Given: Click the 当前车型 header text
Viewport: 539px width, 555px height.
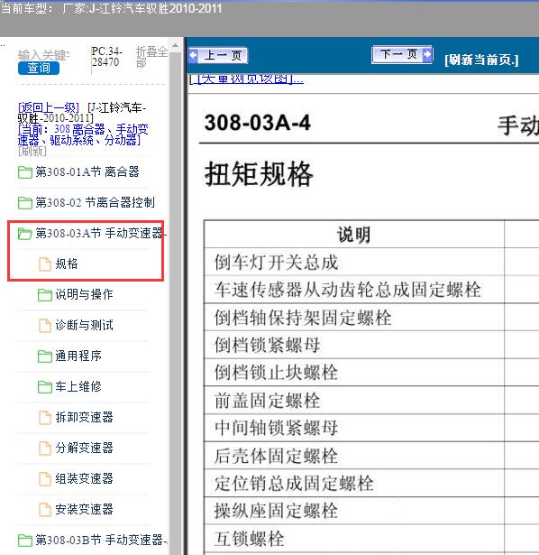Looking at the screenshot, I should pyautogui.click(x=111, y=8).
